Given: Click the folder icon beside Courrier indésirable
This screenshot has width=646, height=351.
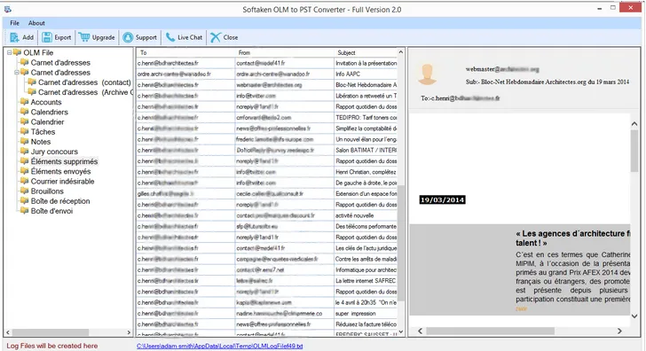Looking at the screenshot, I should click(x=24, y=181).
